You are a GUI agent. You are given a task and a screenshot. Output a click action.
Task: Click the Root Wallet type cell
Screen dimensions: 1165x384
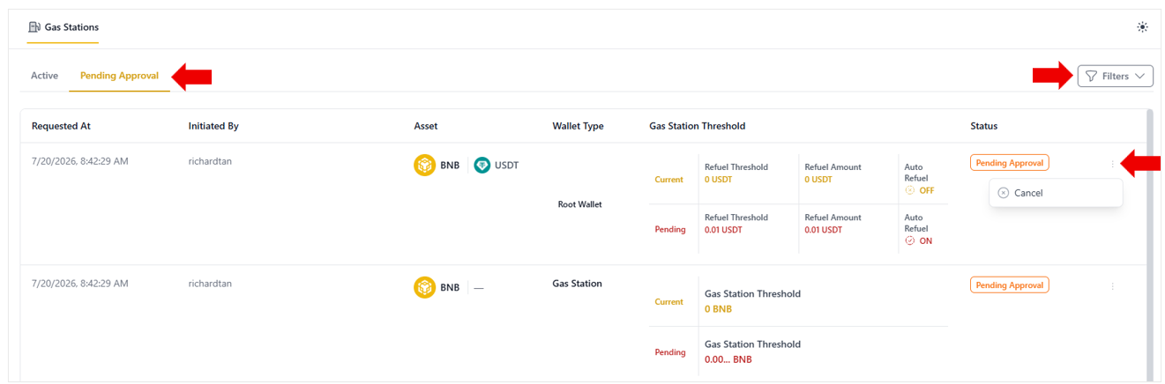(579, 204)
